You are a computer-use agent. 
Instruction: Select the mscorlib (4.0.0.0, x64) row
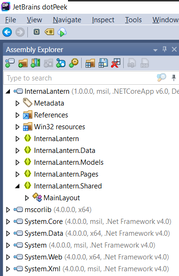(x=58, y=210)
